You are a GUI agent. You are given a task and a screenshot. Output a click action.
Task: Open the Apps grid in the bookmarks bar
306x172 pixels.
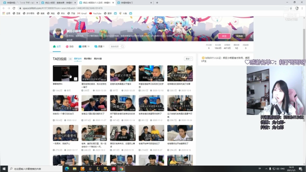(x=3, y=13)
